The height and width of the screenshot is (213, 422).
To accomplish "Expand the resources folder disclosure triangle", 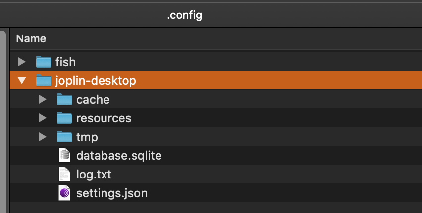I will click(43, 118).
